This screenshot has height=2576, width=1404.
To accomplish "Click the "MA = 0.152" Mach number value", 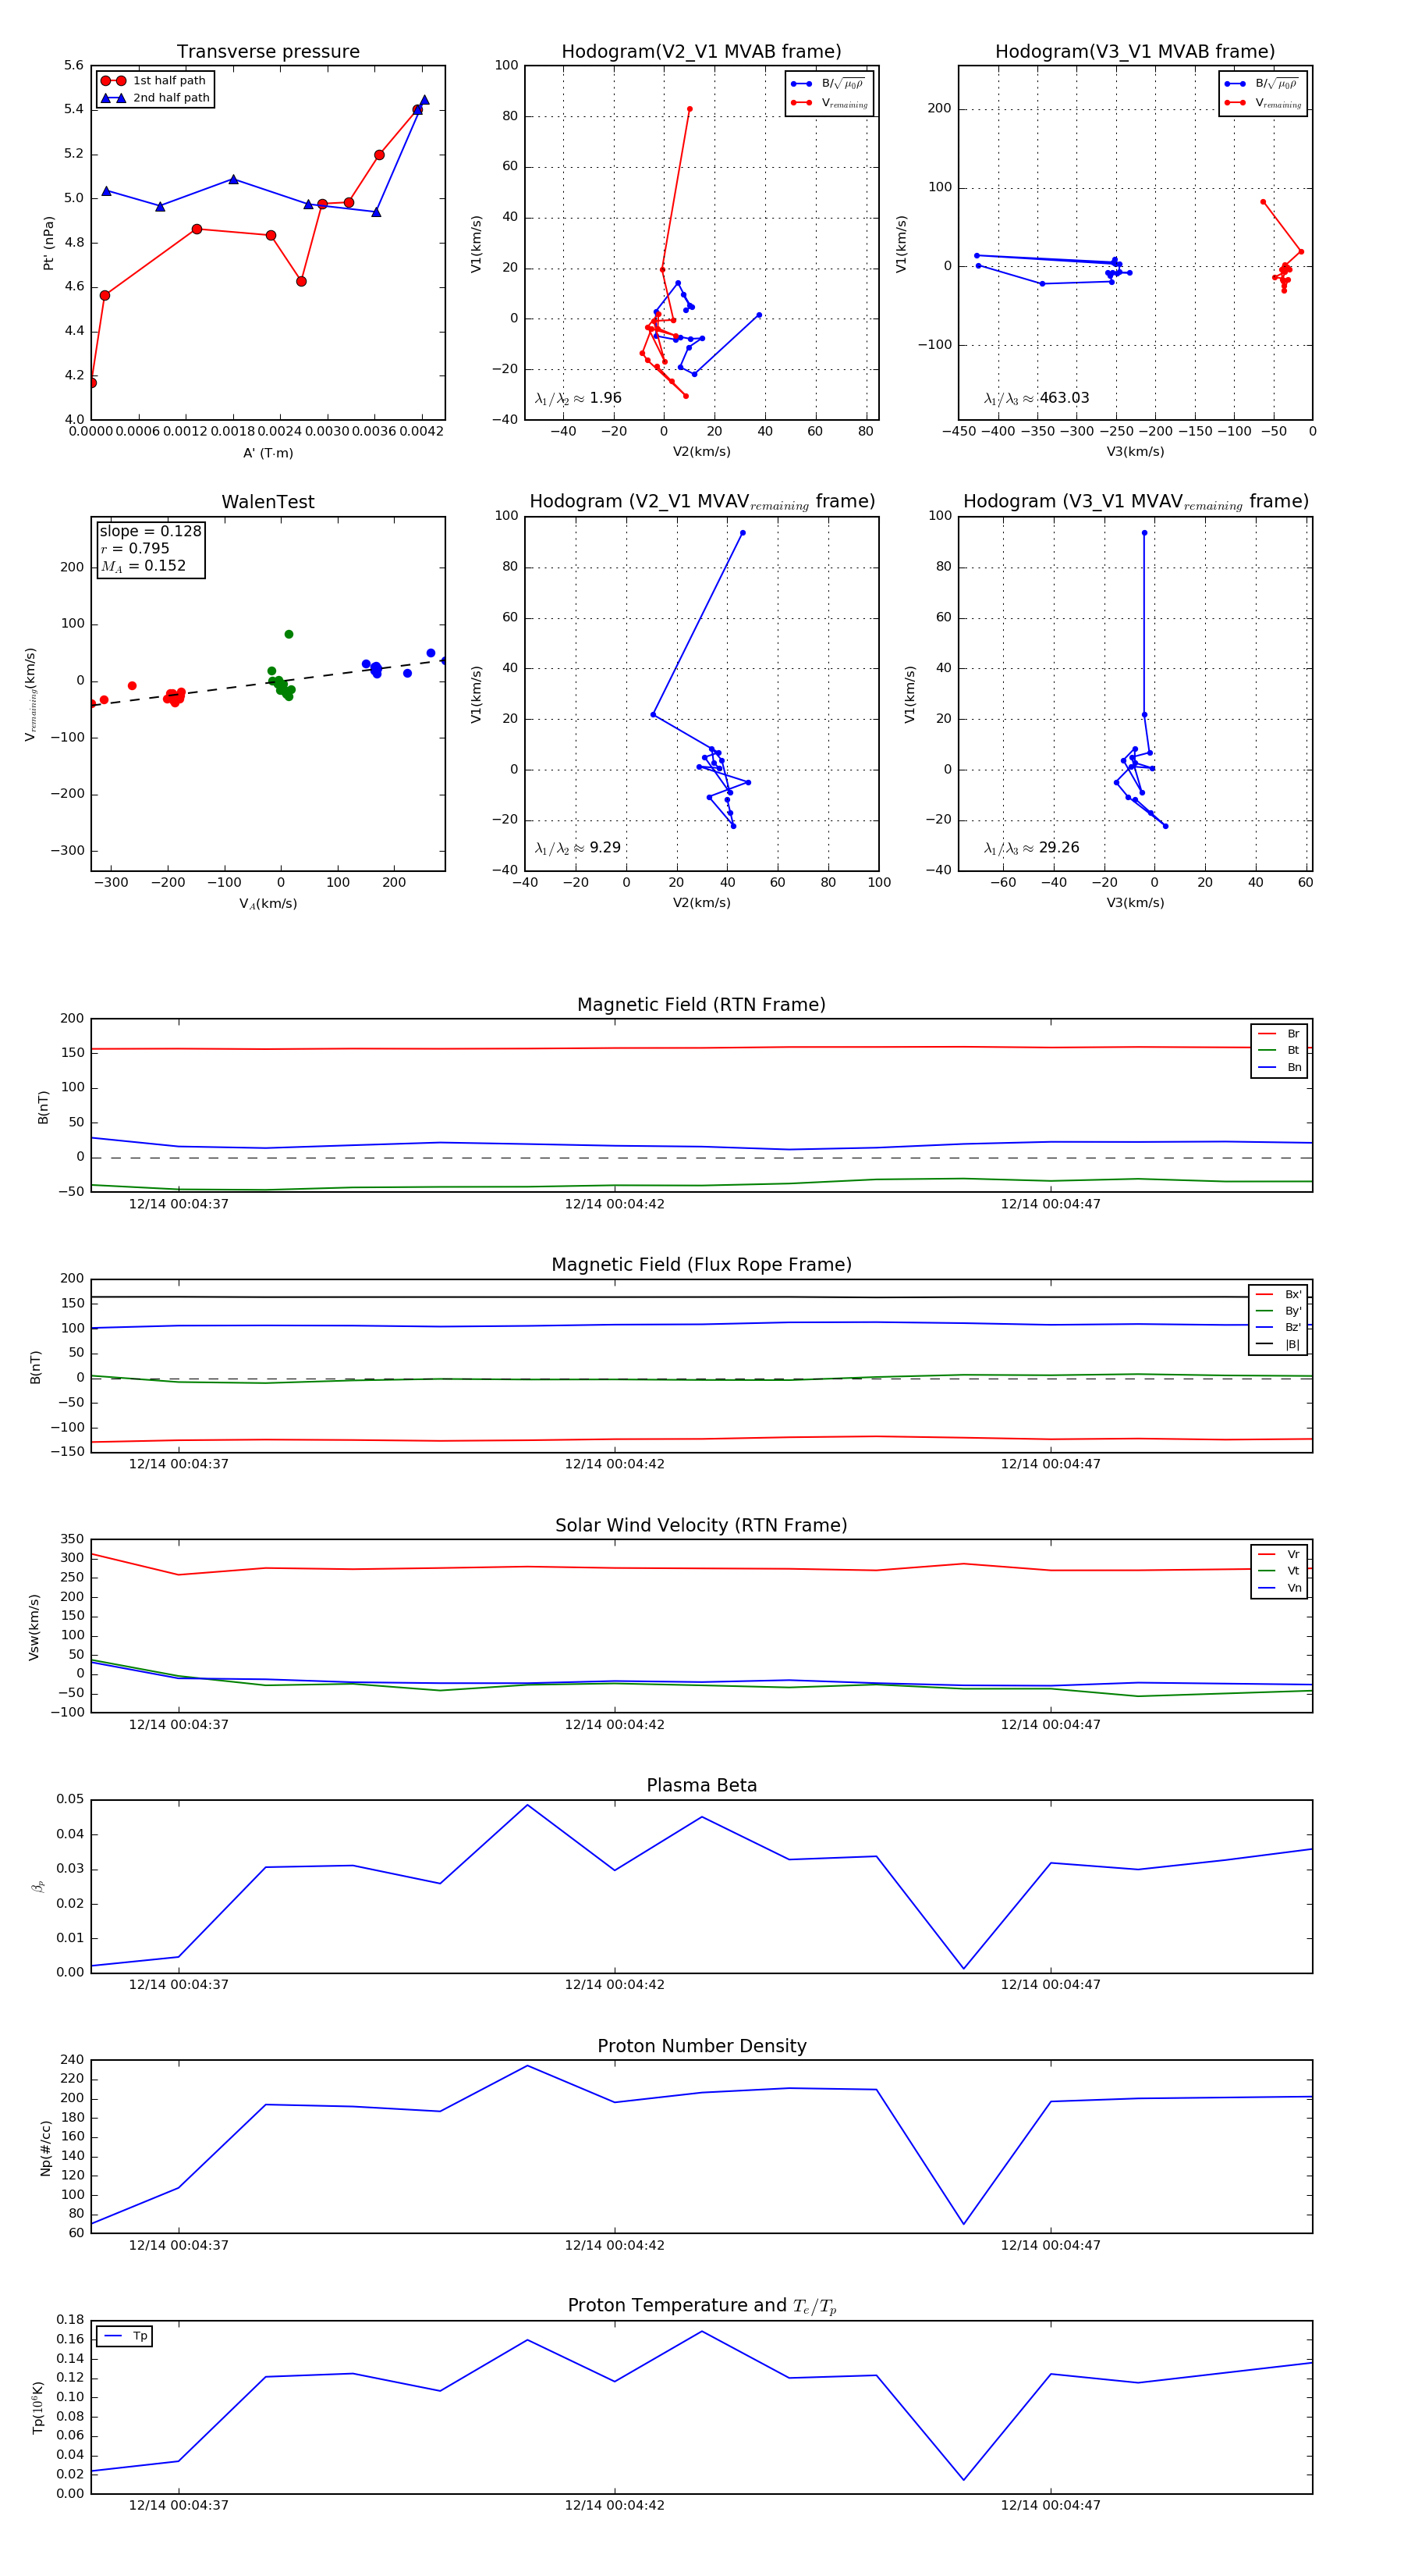I will (x=143, y=566).
